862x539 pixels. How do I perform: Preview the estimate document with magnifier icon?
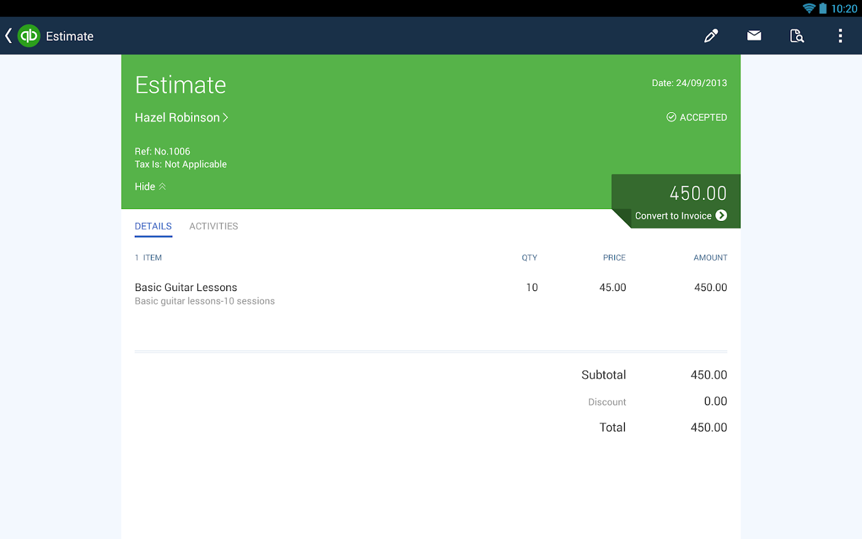(797, 35)
